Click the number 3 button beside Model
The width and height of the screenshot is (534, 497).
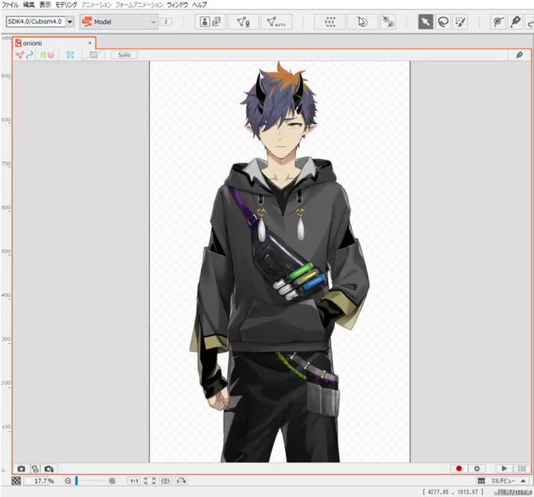pos(166,22)
